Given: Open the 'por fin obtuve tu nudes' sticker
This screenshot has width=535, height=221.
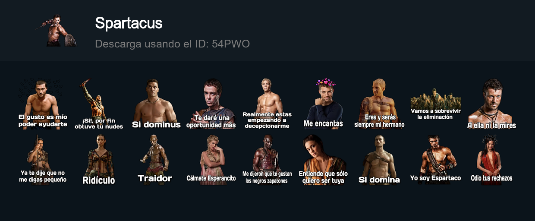Looking at the screenshot, I should tap(99, 104).
